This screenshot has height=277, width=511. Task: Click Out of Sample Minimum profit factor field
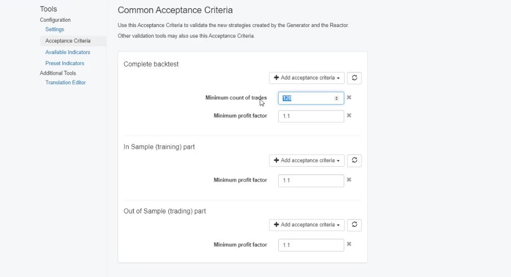pyautogui.click(x=310, y=245)
